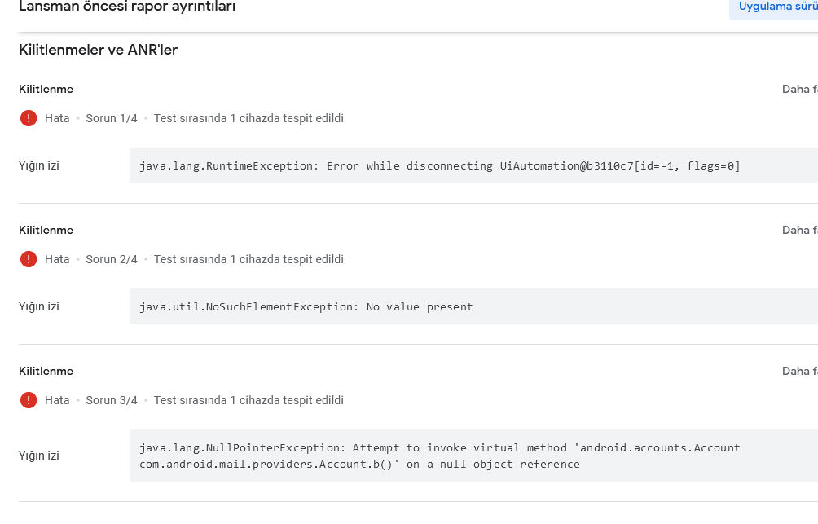The height and width of the screenshot is (524, 818).
Task: Expand Daha fazla for the first Kilitlenme
Action: [800, 90]
